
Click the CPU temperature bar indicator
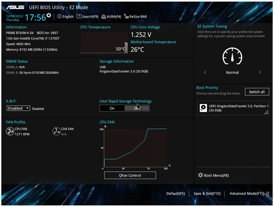[126, 48]
